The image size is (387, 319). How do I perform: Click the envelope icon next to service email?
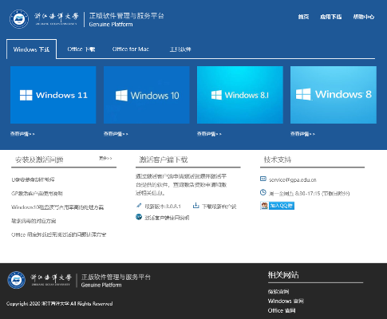tap(263, 179)
